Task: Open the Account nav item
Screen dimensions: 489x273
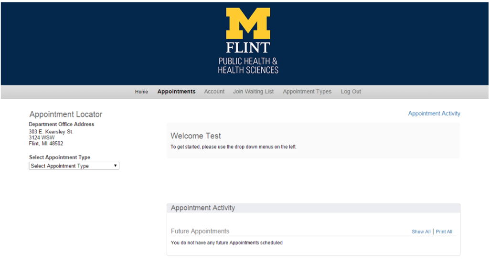Action: tap(214, 92)
